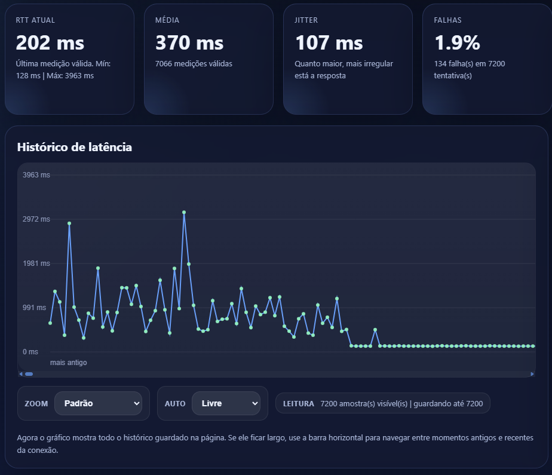The width and height of the screenshot is (552, 475).
Task: Open the Zoom dropdown showing Padrão
Action: (x=98, y=403)
